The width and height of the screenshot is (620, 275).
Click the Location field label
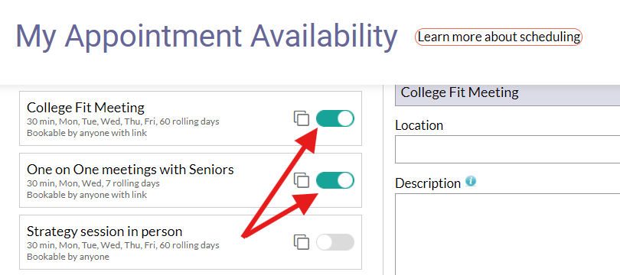click(419, 125)
